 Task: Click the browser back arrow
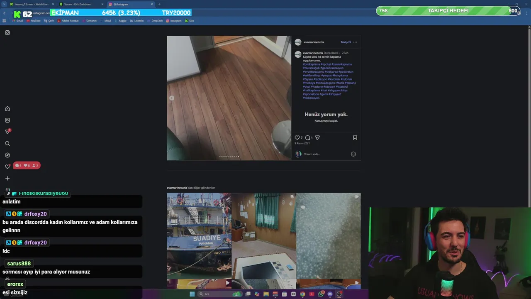coord(5,13)
